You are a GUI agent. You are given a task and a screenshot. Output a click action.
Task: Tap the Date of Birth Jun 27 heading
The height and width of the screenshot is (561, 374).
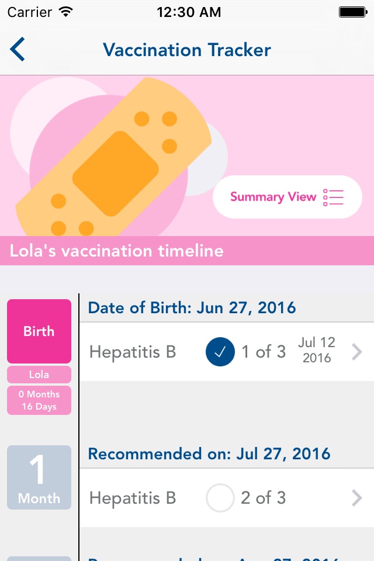coord(192,308)
